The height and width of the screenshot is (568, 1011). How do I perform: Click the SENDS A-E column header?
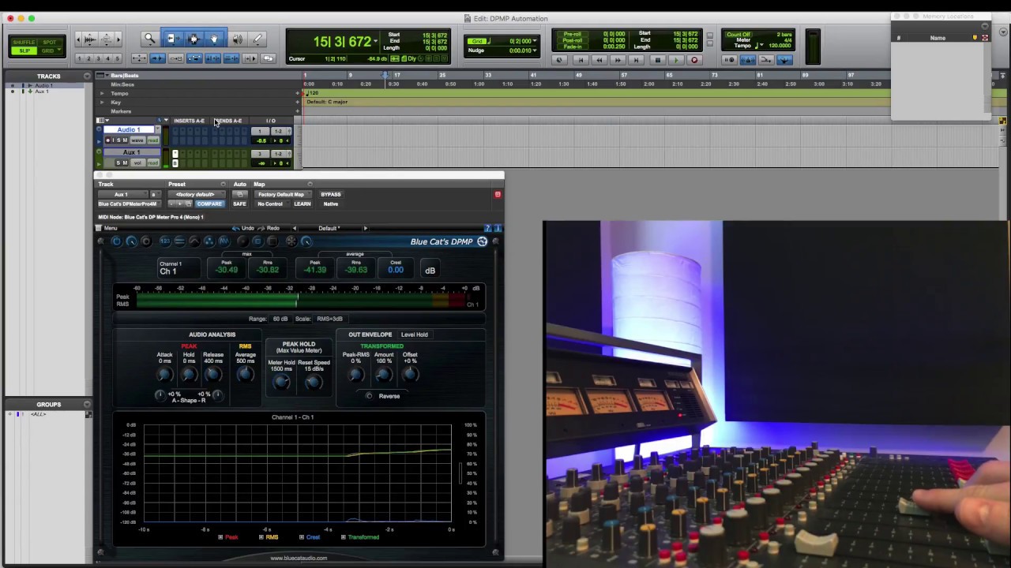click(x=229, y=121)
